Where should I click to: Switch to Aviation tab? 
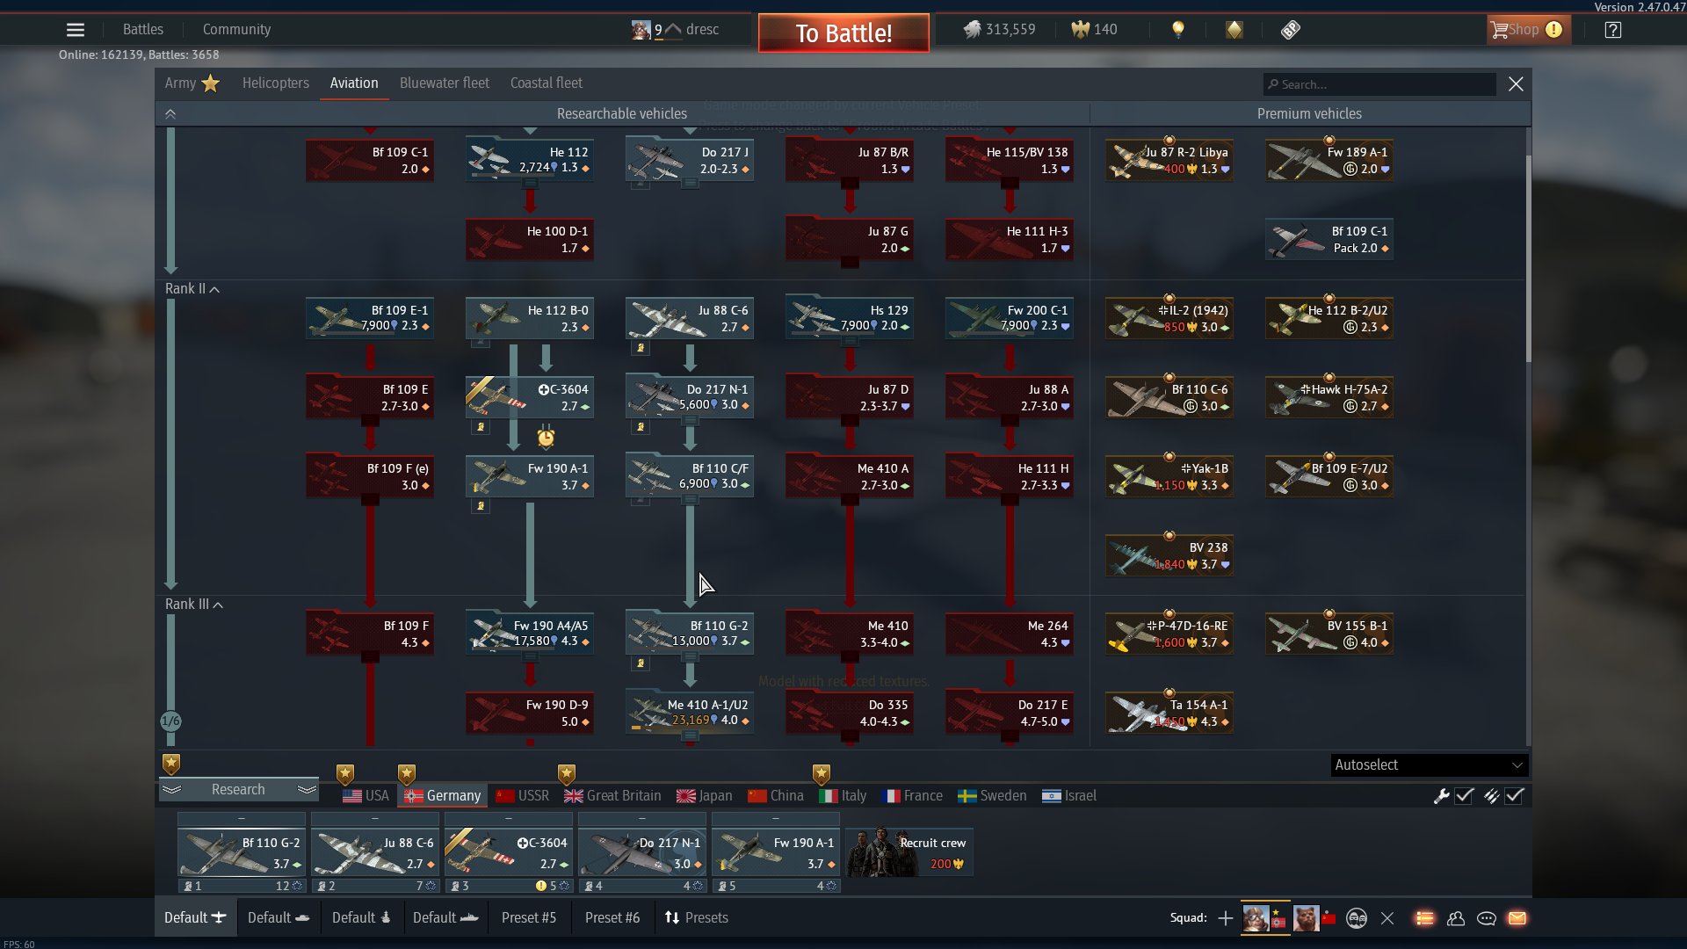354,83
